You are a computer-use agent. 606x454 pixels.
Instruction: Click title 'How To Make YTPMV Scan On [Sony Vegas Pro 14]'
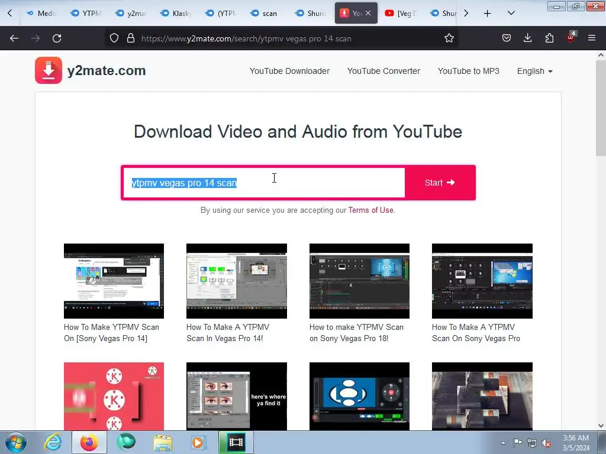pos(111,333)
